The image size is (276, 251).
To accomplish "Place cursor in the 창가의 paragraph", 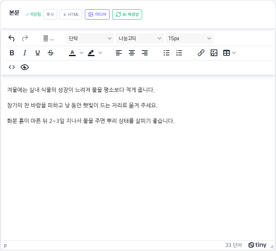I will pyautogui.click(x=82, y=105).
